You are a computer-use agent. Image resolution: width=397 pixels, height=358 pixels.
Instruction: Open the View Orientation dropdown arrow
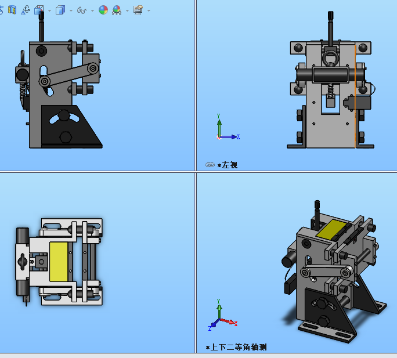(x=50, y=10)
